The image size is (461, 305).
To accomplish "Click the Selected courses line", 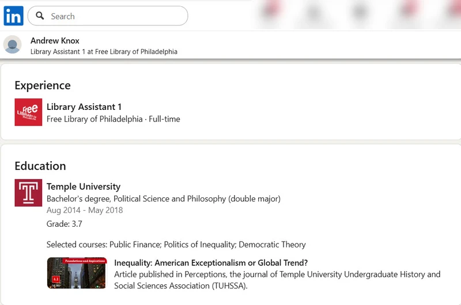I will (176, 245).
